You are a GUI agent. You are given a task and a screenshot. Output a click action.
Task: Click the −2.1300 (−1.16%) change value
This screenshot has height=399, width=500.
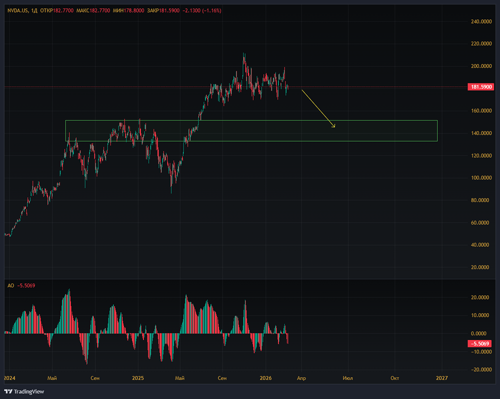tap(202, 10)
